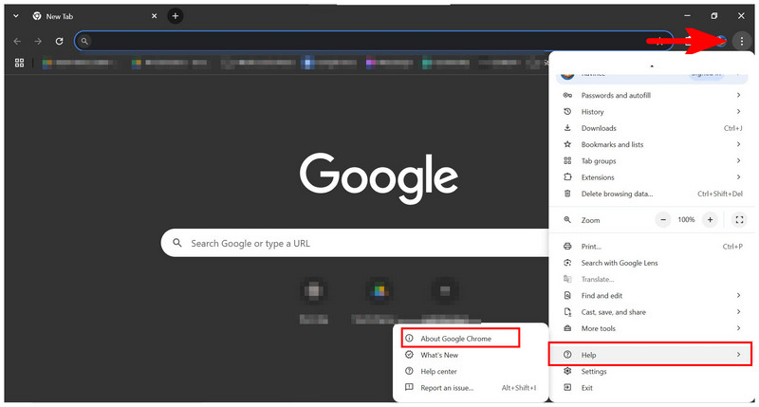759x407 pixels.
Task: Click the three-dot Chrome menu icon
Action: pos(741,41)
